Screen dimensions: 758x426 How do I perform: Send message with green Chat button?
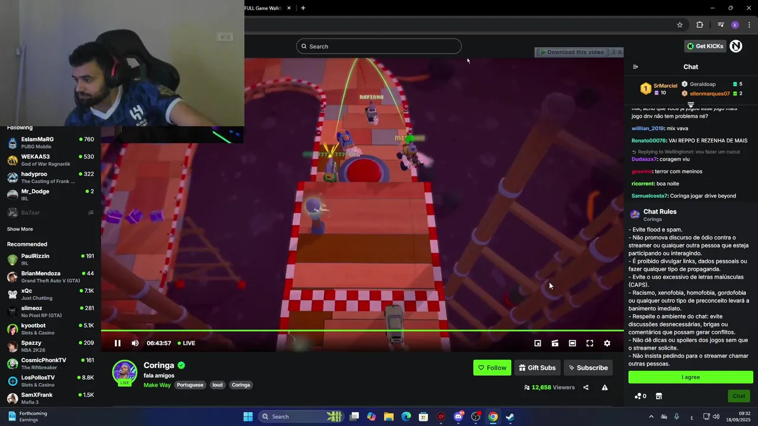pos(739,396)
